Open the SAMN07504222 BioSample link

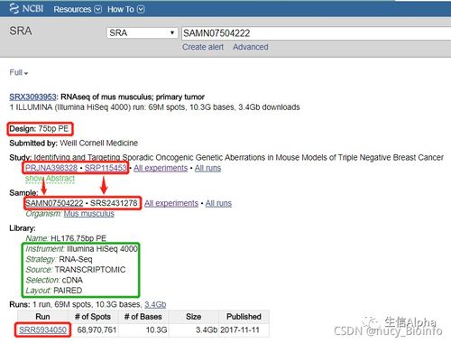tap(54, 203)
